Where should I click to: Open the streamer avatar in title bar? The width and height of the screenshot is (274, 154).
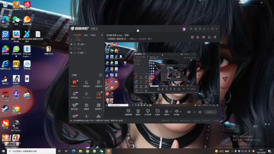pos(184,29)
